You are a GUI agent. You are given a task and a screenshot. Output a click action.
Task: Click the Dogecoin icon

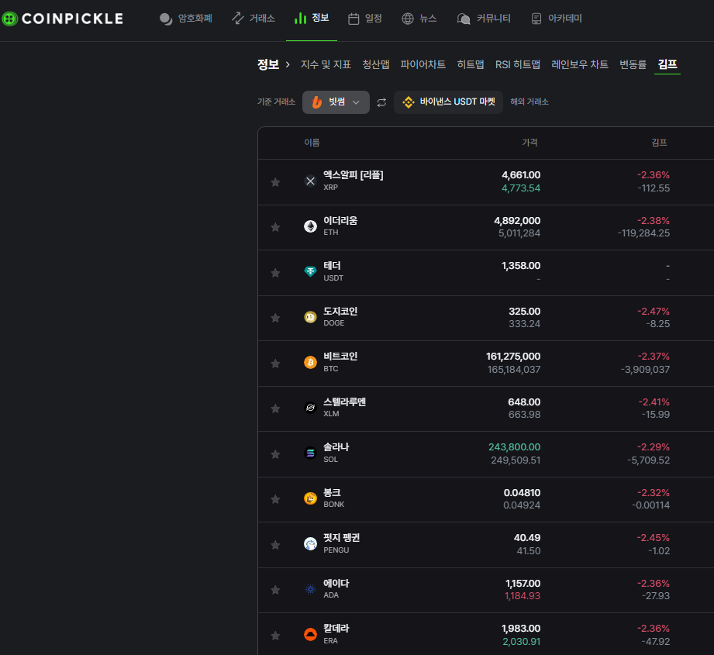pyautogui.click(x=310, y=317)
